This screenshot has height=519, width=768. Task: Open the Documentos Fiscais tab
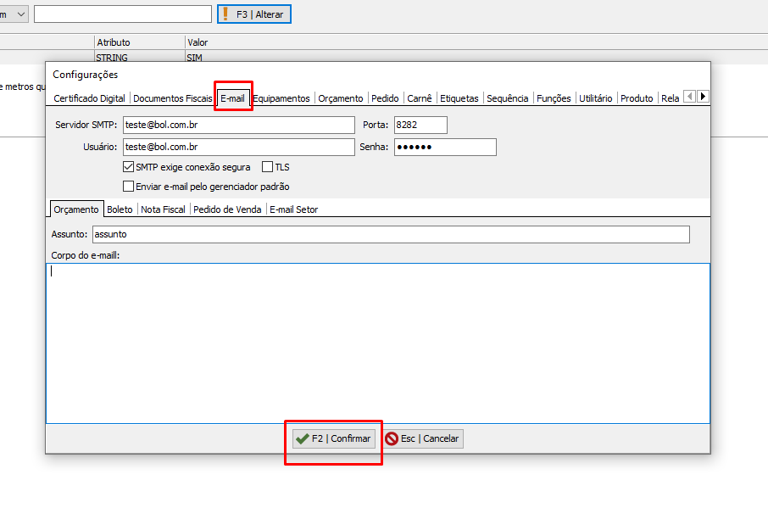173,98
